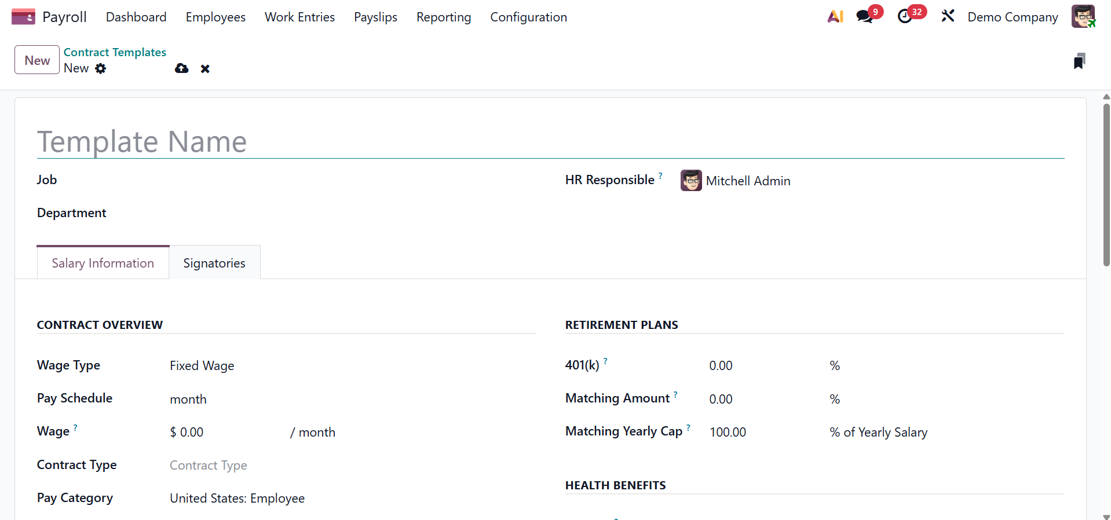Go to Contract Templates breadcrumb link
This screenshot has width=1111, height=520.
(x=115, y=52)
